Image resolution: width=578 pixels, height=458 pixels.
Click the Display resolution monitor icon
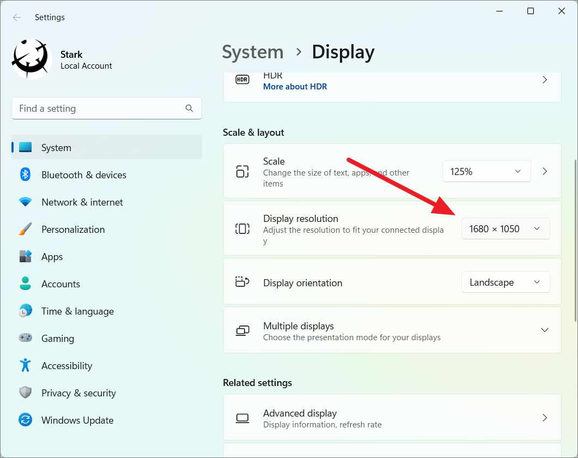point(242,228)
